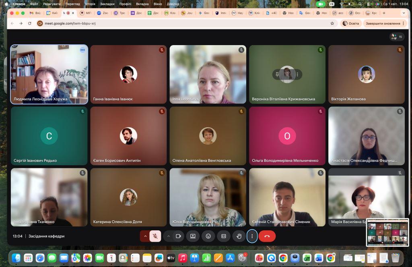Toggle the camera on or off

178,236
